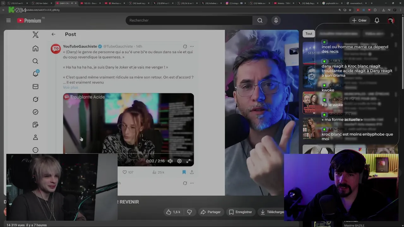
Task: Open the YouTubeGauchiste TG avatar
Action: (x=56, y=49)
